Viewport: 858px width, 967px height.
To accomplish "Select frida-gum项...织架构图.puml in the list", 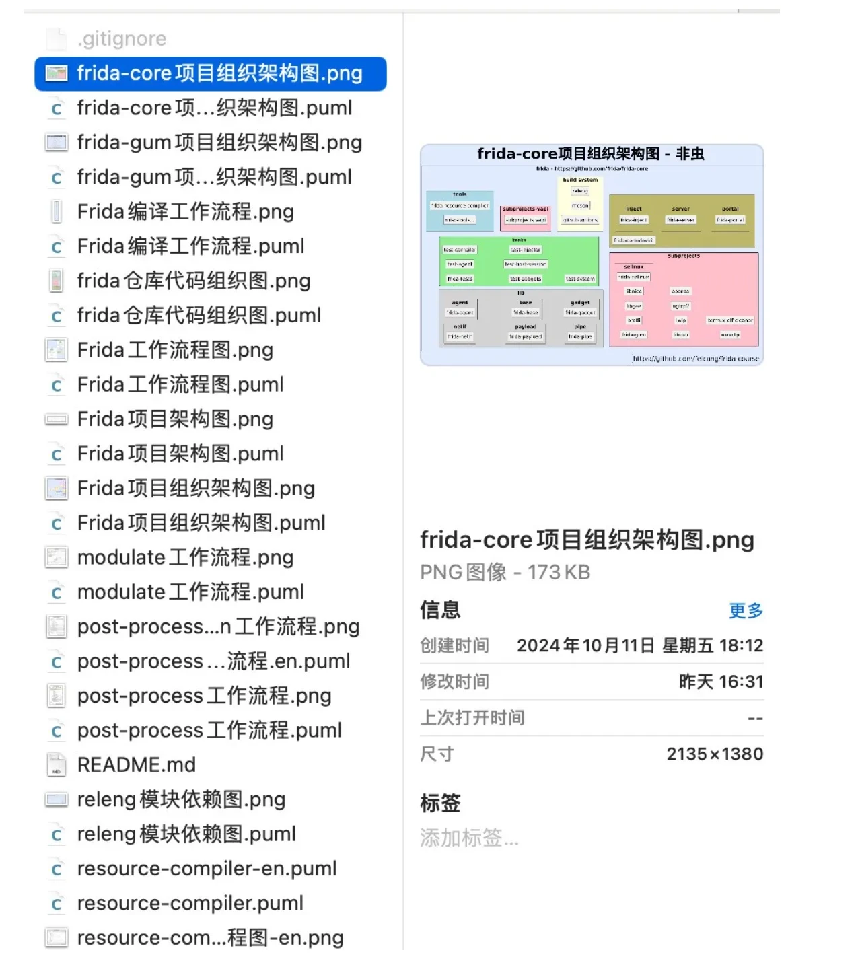I will point(214,178).
